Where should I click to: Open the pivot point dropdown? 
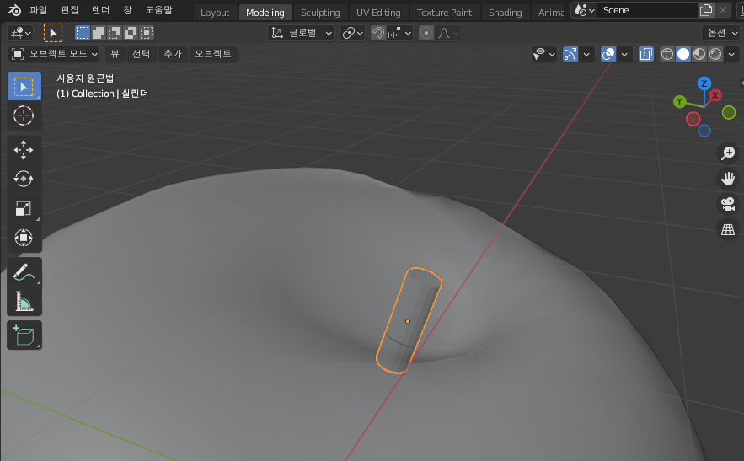[352, 33]
